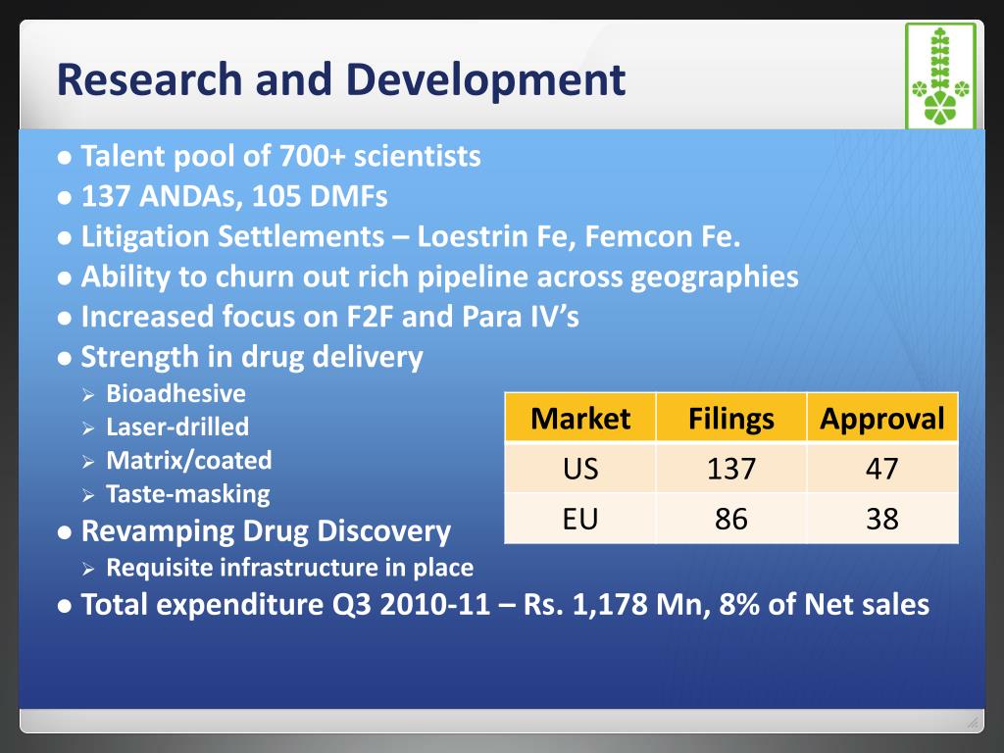Click 'Revamping Drug Discovery' bullet
Screen dimensions: 1004x753
(254, 531)
